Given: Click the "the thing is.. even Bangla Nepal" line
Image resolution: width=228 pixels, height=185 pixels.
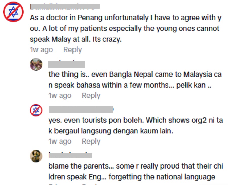Looking at the screenshot, I should coord(135,75).
